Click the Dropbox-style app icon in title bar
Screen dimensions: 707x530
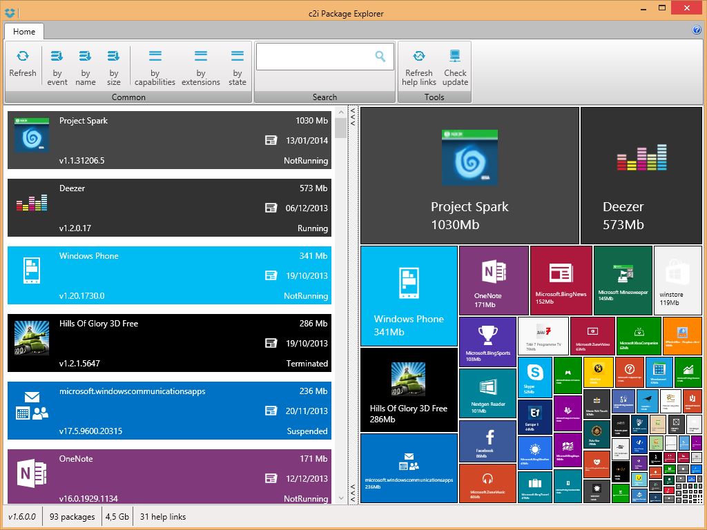pyautogui.click(x=10, y=13)
